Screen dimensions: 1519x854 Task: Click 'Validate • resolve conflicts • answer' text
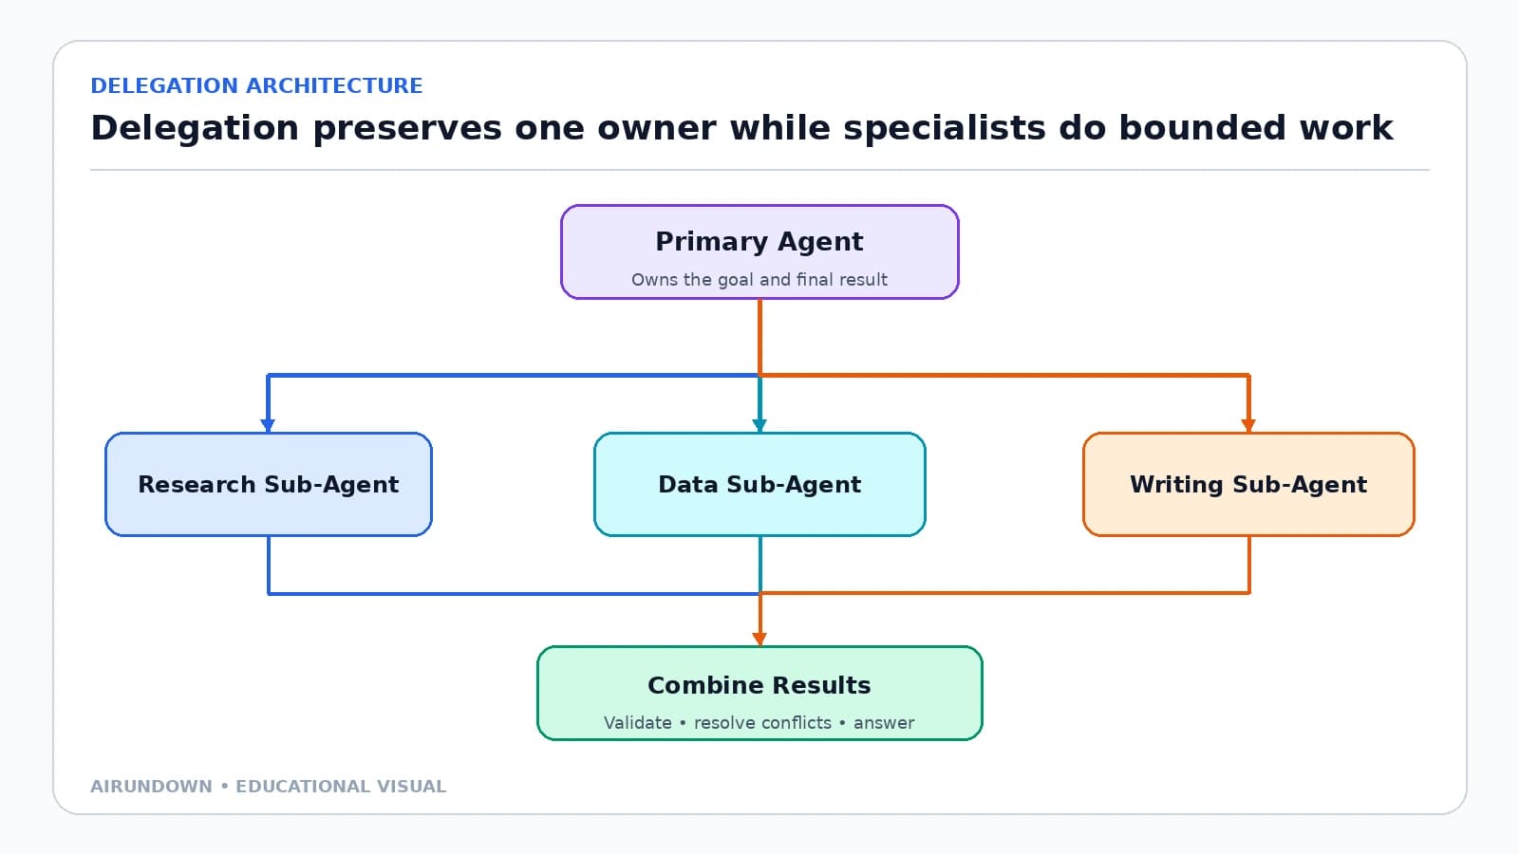click(x=759, y=722)
